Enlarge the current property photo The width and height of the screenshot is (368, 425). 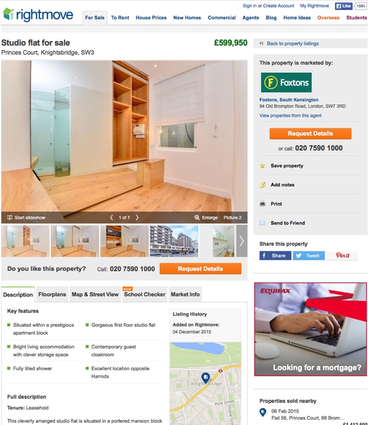(206, 218)
